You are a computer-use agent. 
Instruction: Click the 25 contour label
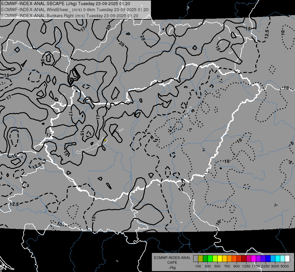(143, 38)
